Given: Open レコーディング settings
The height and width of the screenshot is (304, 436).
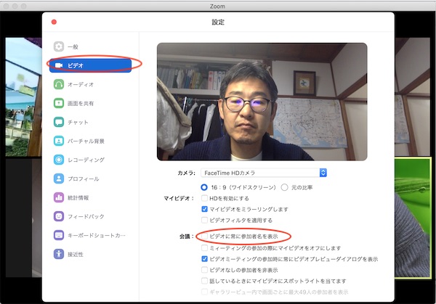Looking at the screenshot, I should (x=86, y=160).
